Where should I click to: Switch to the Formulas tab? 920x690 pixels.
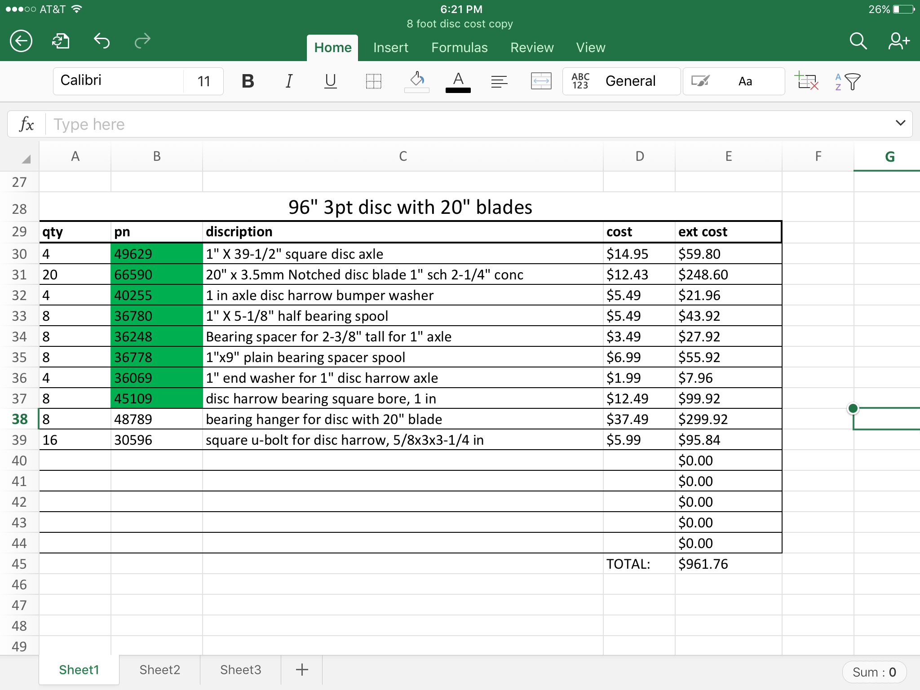[459, 48]
